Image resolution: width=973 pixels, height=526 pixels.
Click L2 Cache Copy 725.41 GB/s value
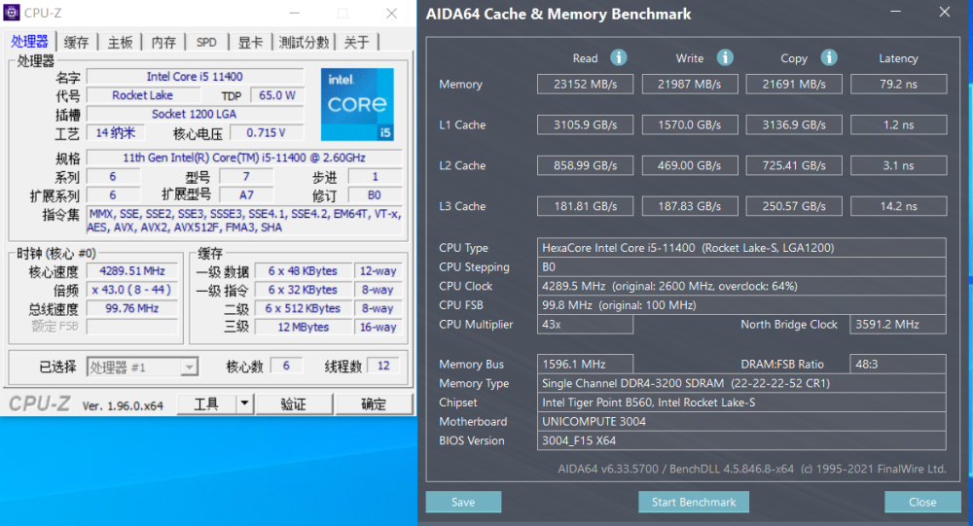[794, 165]
